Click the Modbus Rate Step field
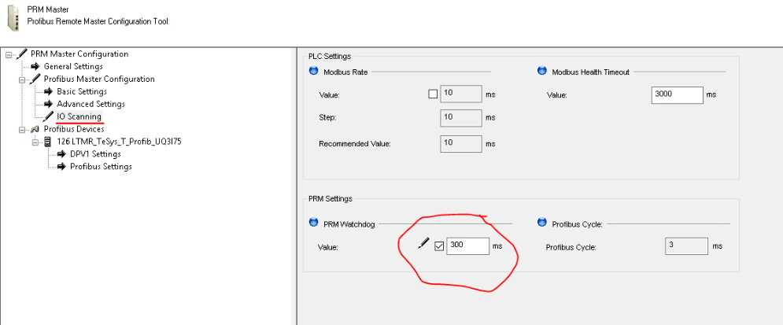The height and width of the screenshot is (325, 783). coord(461,118)
